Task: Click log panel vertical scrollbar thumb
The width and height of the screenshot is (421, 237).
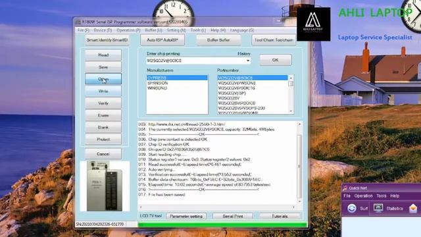Action: pos(300,167)
